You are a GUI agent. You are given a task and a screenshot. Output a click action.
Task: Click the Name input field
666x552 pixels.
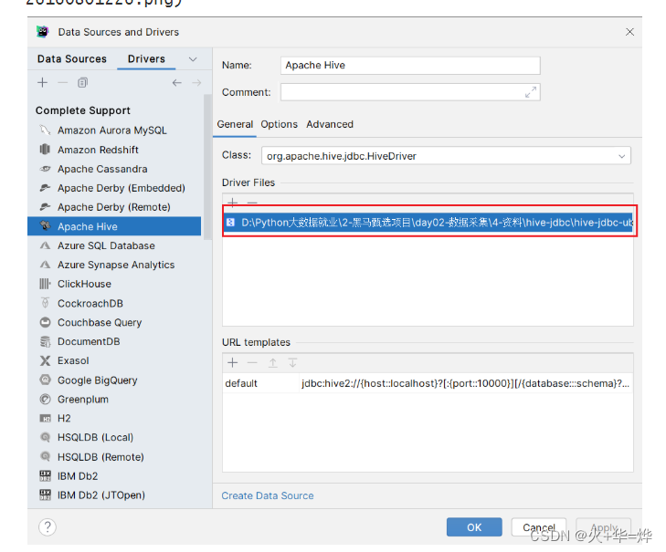coord(410,66)
